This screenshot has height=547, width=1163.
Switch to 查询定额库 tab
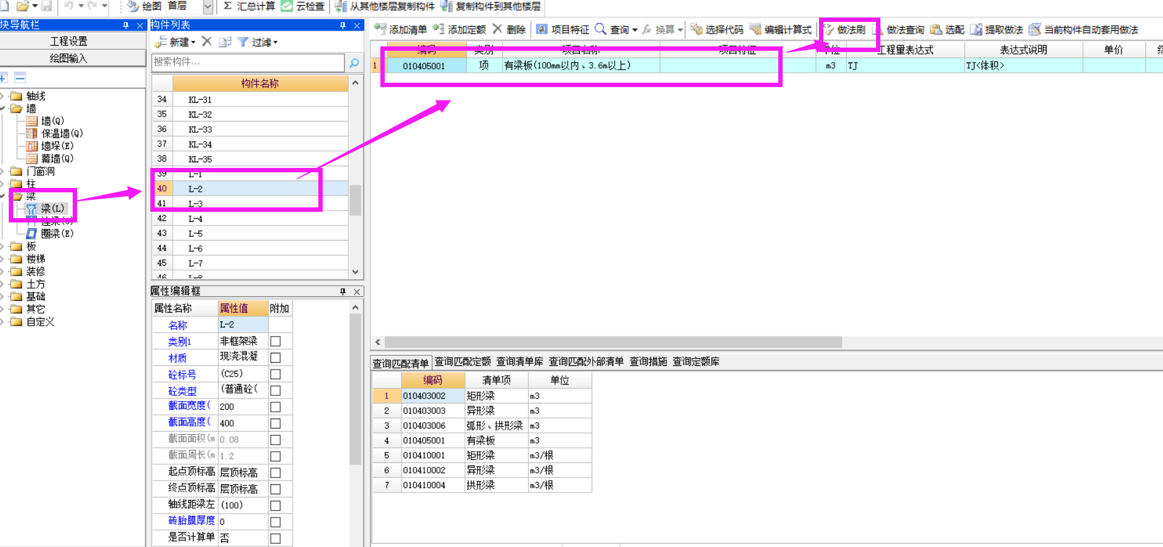(696, 362)
